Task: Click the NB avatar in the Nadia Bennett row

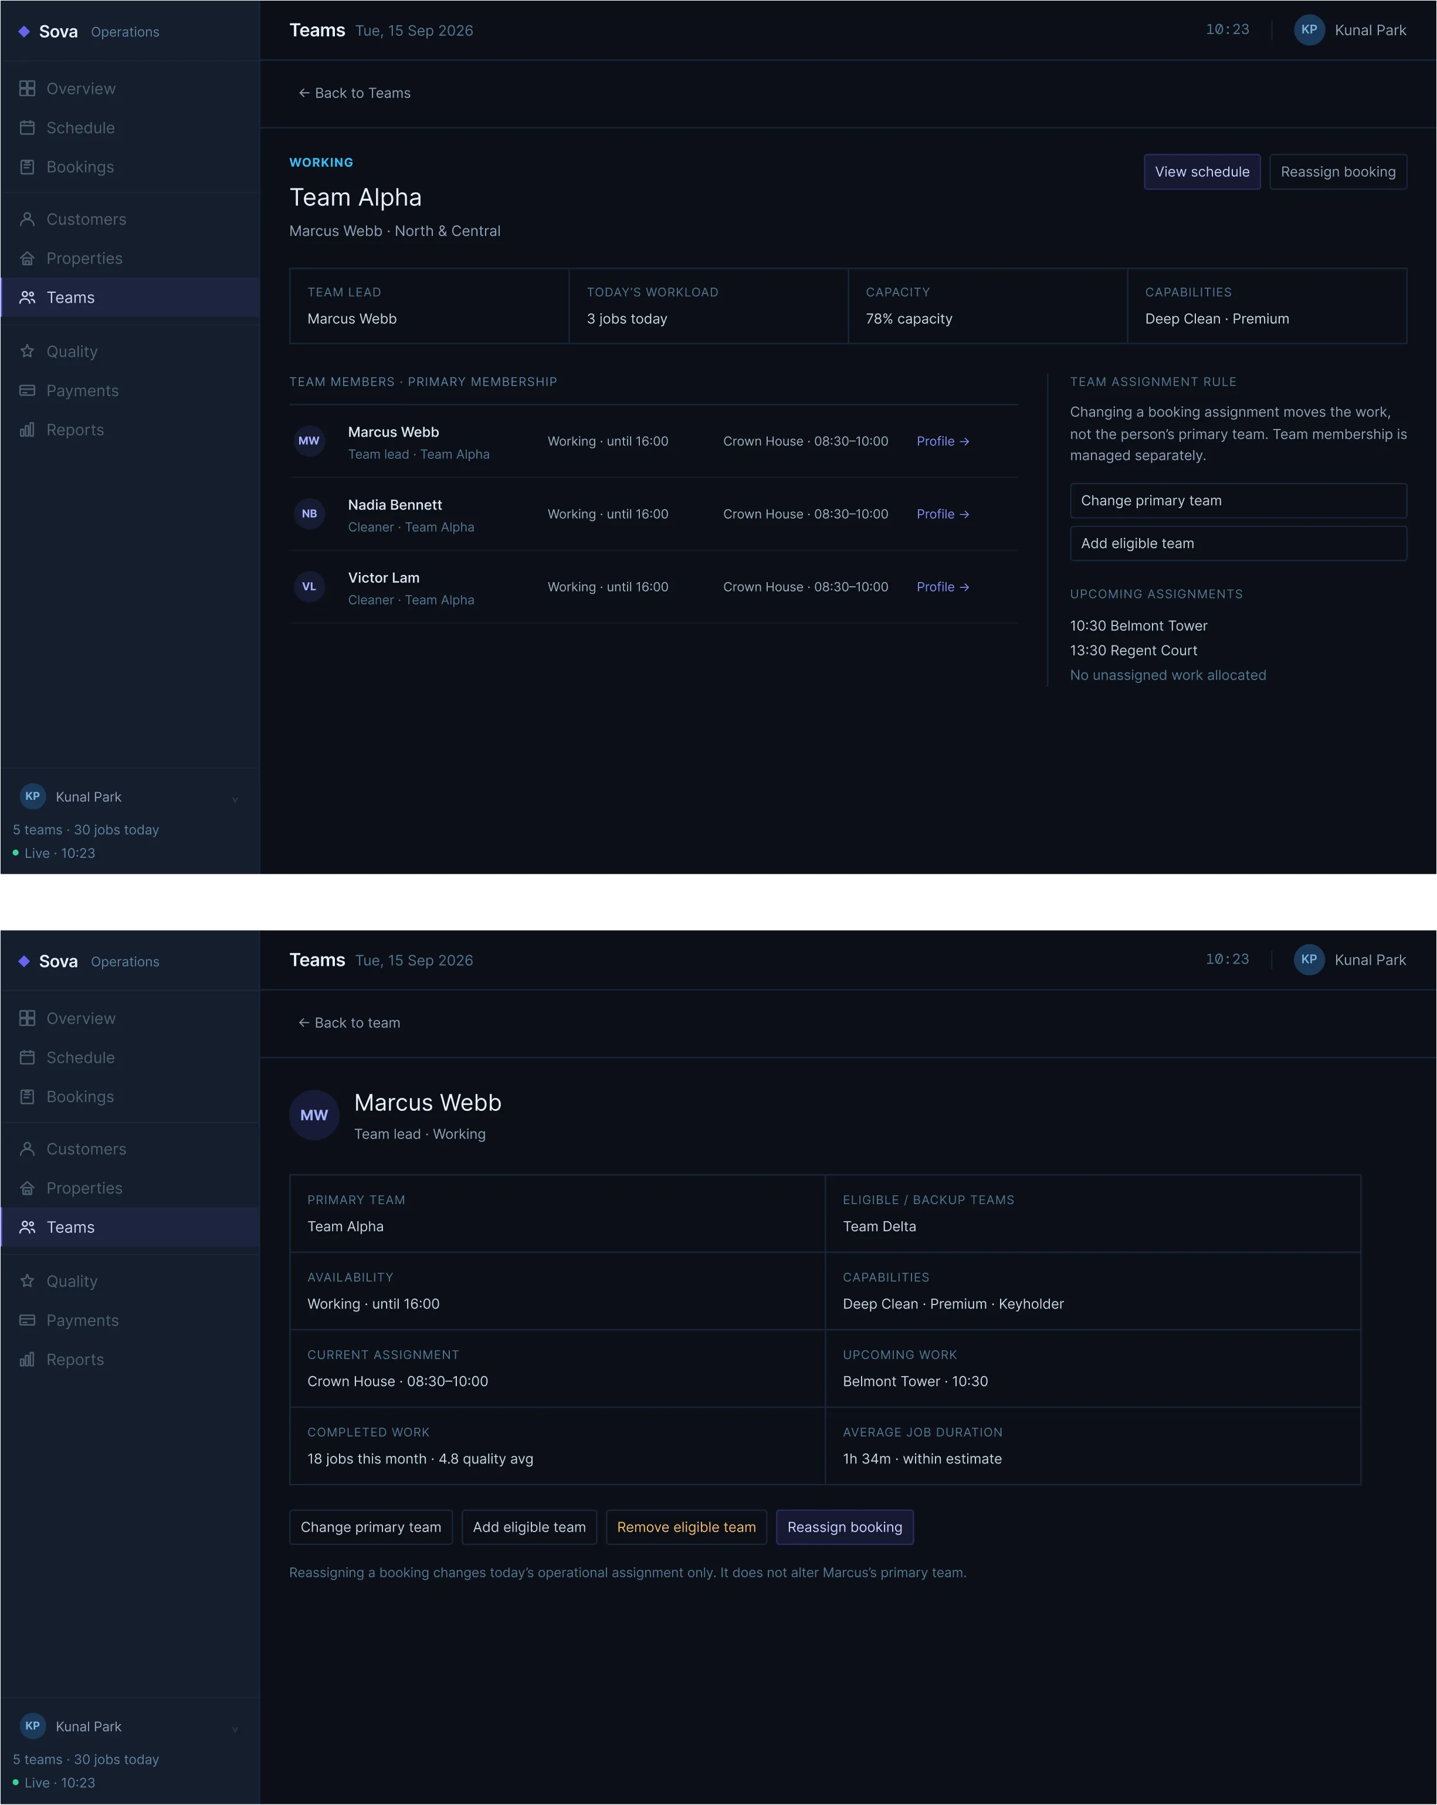Action: pyautogui.click(x=309, y=513)
